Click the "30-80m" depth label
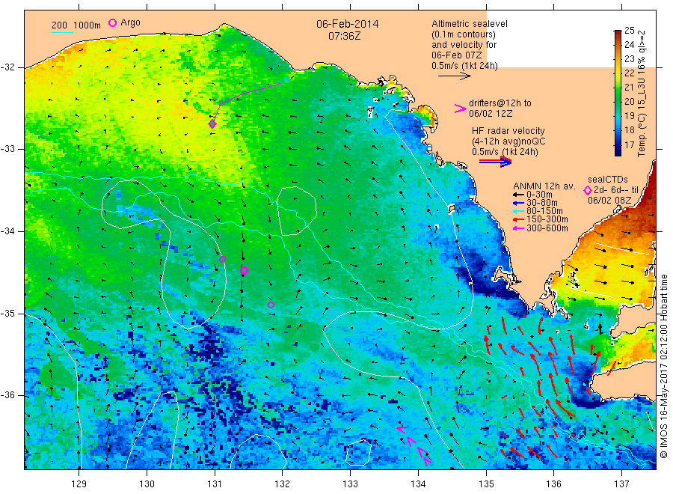Screen dimensions: 673x494 542,203
